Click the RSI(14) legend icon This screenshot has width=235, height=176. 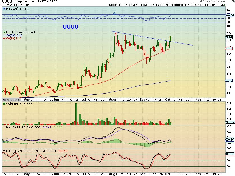4,8
